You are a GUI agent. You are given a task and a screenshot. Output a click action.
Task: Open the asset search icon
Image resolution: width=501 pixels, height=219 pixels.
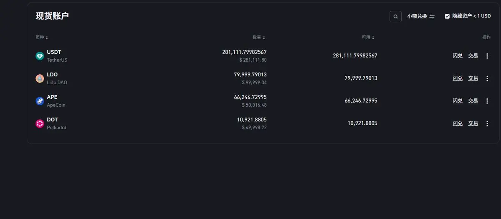click(395, 16)
